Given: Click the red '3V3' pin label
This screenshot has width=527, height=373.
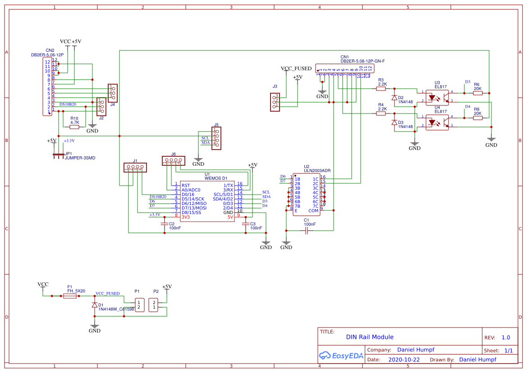Looking at the screenshot, I should (186, 217).
